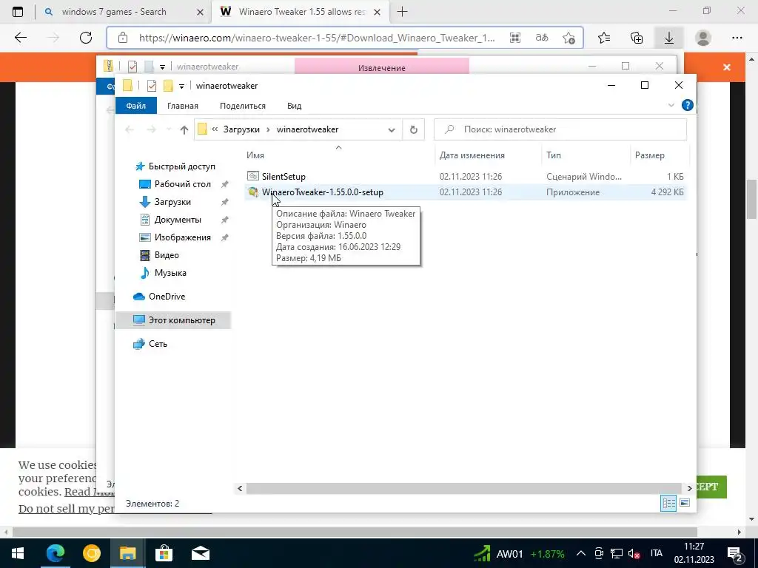
Task: Open recent locations dropdown arrow
Action: (169, 129)
